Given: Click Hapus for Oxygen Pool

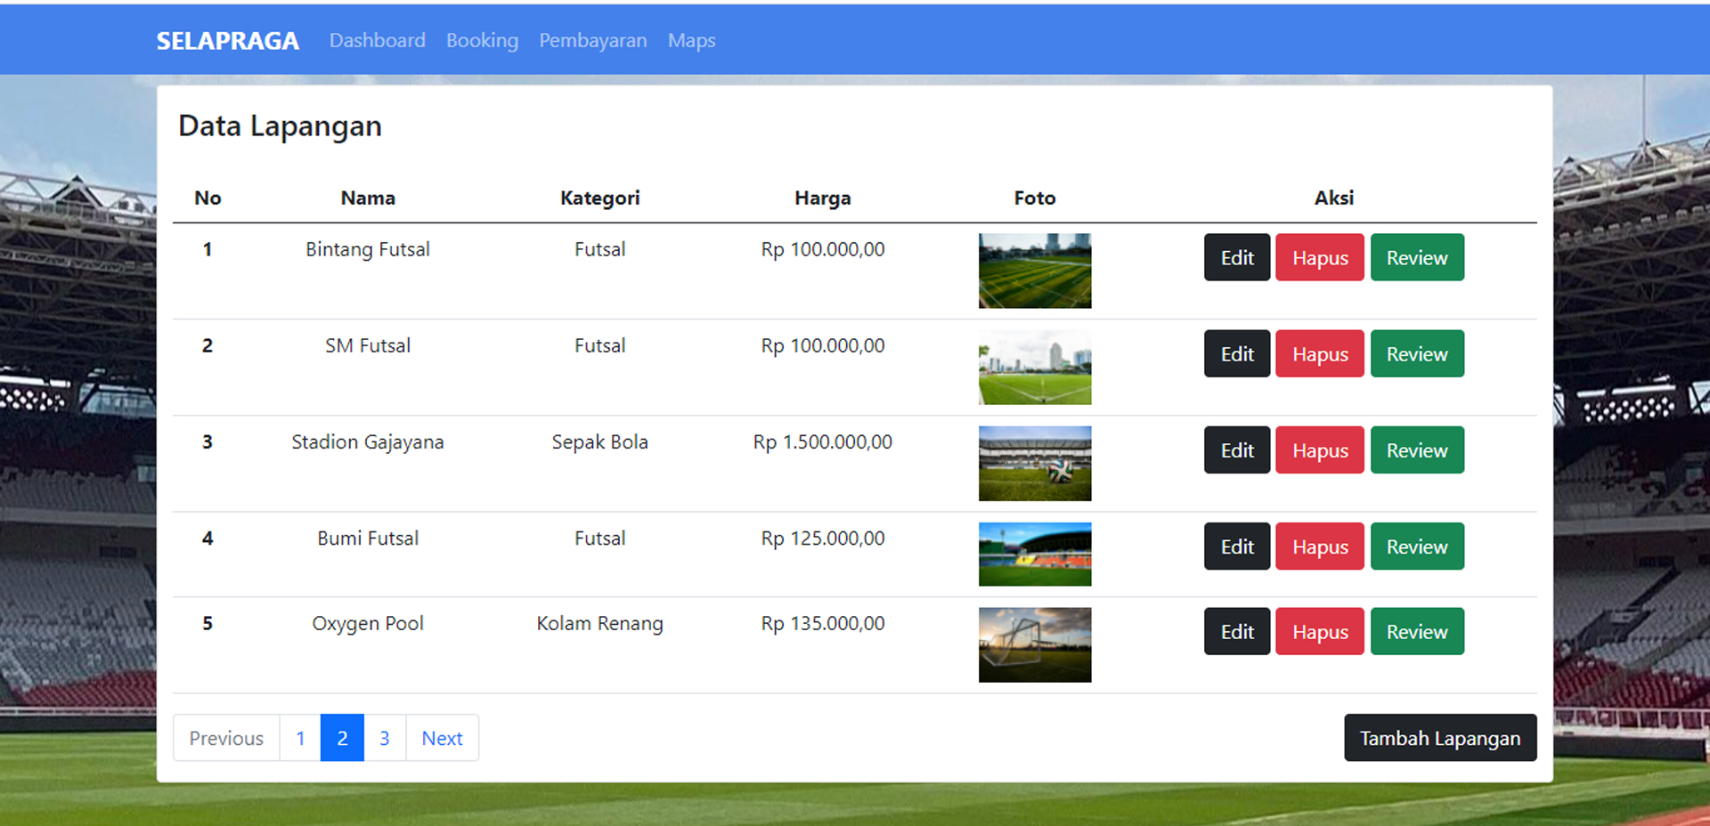Looking at the screenshot, I should pyautogui.click(x=1319, y=631).
